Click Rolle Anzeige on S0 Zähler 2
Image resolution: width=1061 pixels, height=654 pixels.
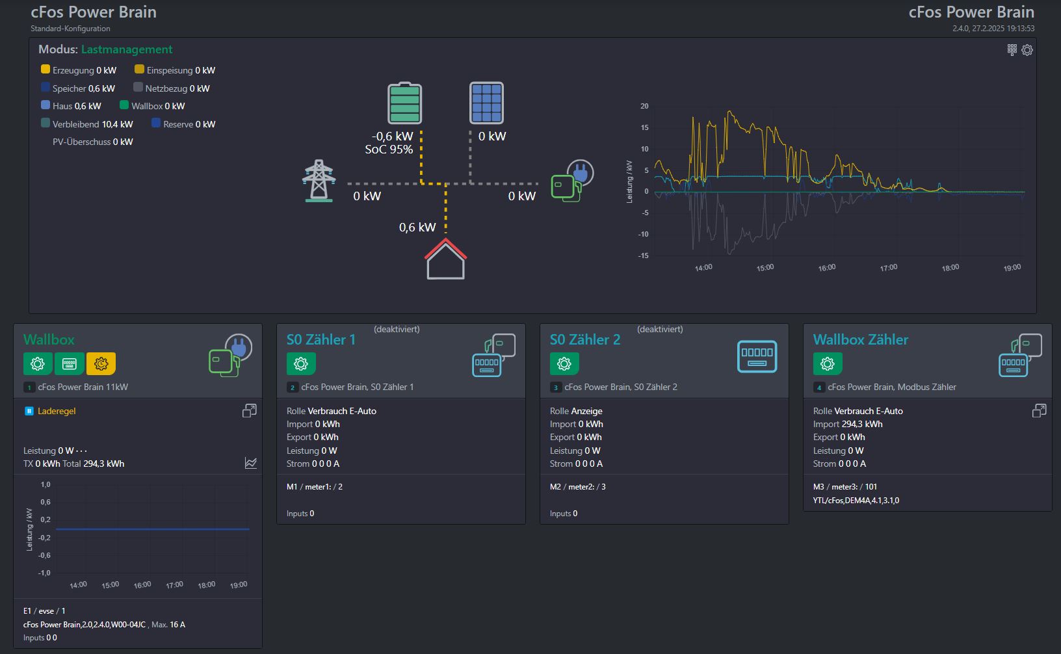pyautogui.click(x=576, y=411)
